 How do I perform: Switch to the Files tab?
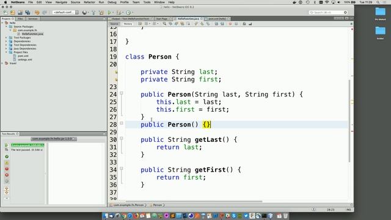pyautogui.click(x=20, y=19)
